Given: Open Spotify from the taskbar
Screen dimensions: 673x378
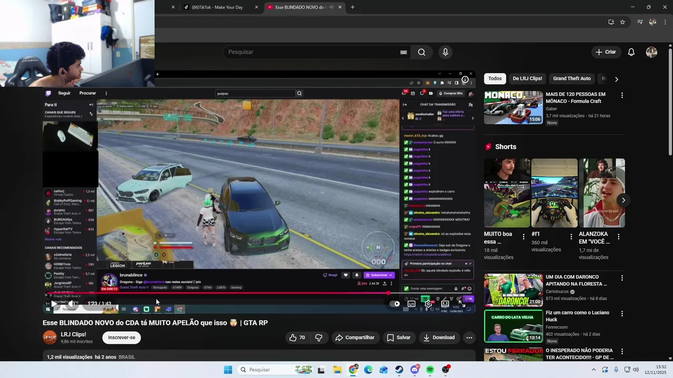Looking at the screenshot, I should pos(430,370).
